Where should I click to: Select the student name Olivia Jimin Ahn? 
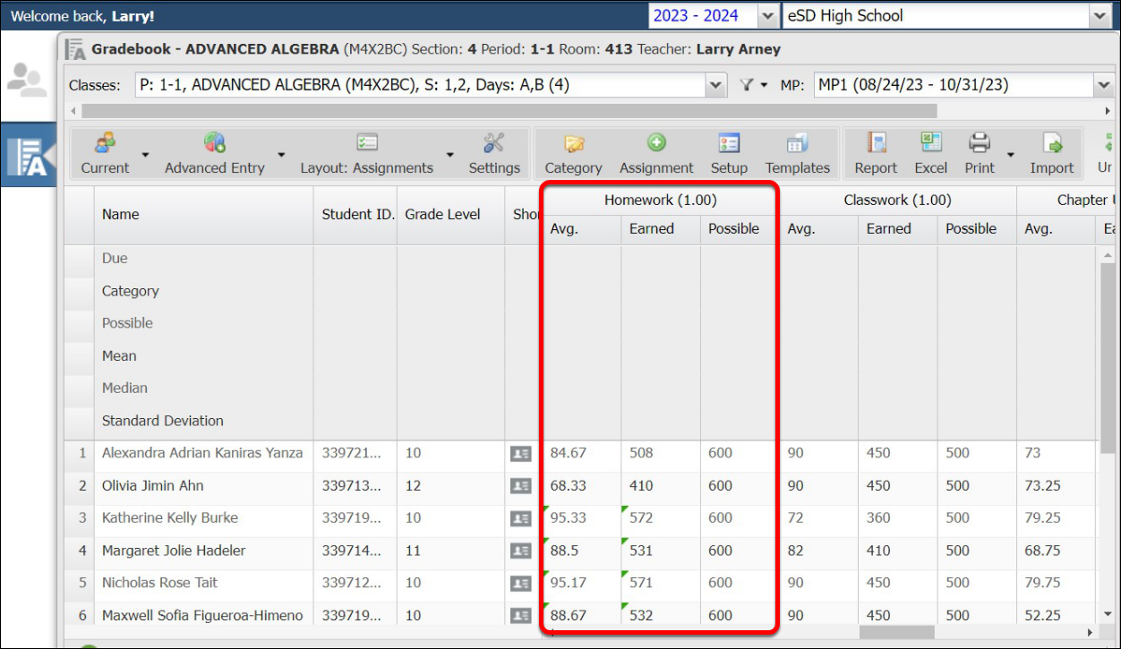153,486
